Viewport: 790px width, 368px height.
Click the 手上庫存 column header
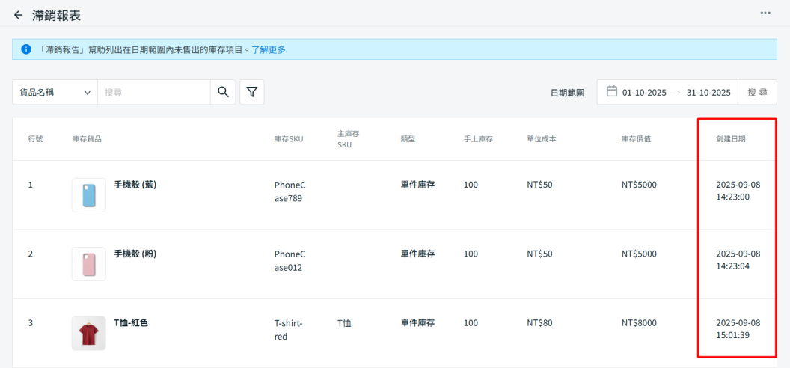(x=478, y=139)
